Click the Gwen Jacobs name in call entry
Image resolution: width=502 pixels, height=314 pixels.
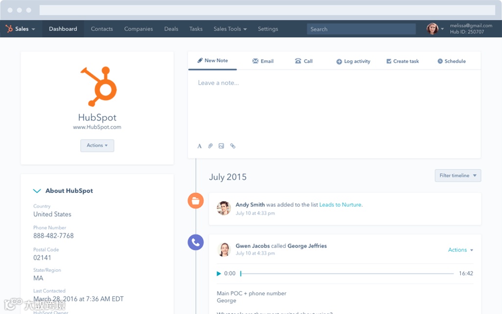click(253, 246)
